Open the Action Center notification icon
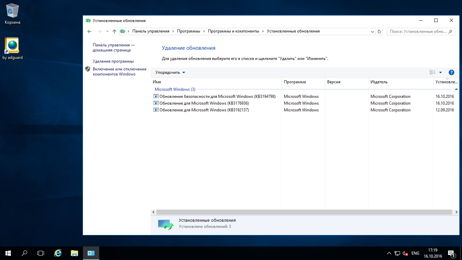Viewport: 462px width, 260px height. [451, 253]
